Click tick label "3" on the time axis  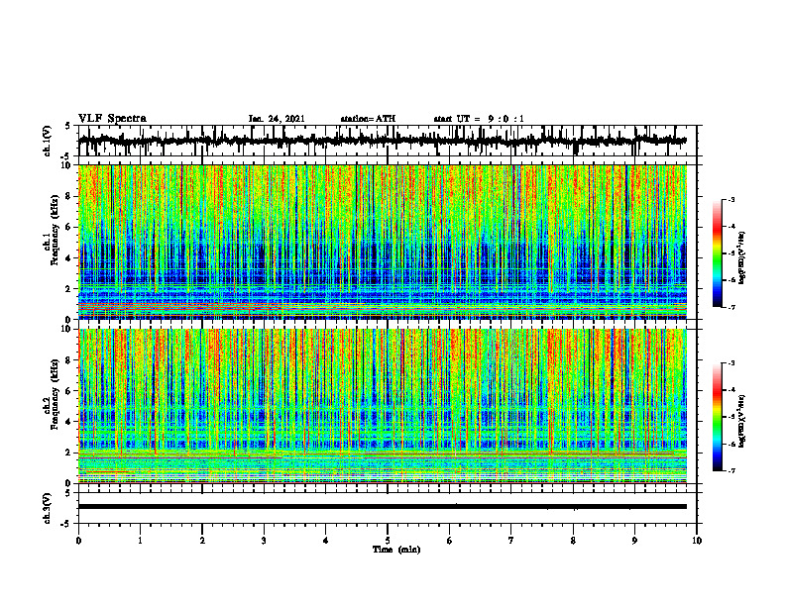coord(264,541)
